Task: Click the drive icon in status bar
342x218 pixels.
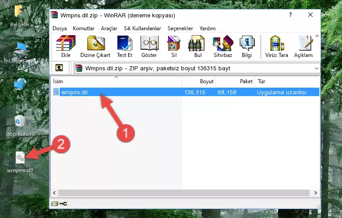Action: pyautogui.click(x=55, y=204)
